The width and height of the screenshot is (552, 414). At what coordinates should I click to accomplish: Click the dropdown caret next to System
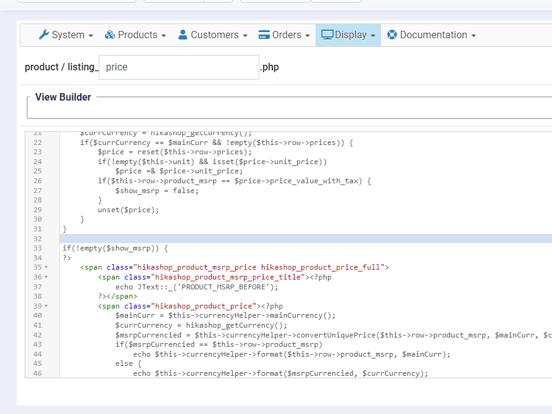91,36
